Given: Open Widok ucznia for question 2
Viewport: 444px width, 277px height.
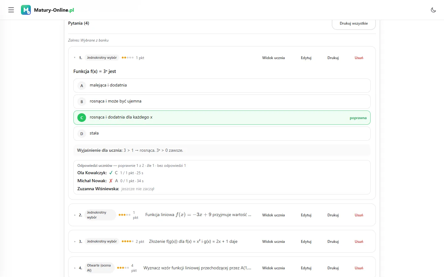Looking at the screenshot, I should pos(273,215).
